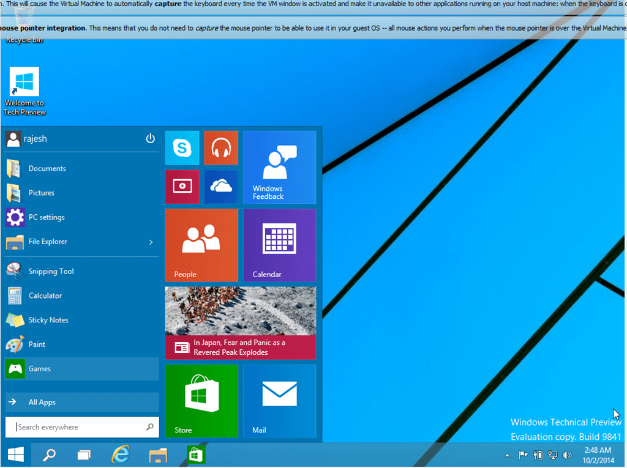Select the Welcome to Tech Preview desktop shortcut
Image resolution: width=627 pixels, height=468 pixels.
(x=24, y=91)
